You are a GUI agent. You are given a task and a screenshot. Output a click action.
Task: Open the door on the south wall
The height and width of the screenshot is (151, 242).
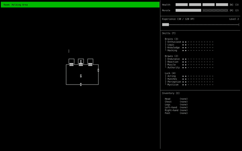(81, 85)
